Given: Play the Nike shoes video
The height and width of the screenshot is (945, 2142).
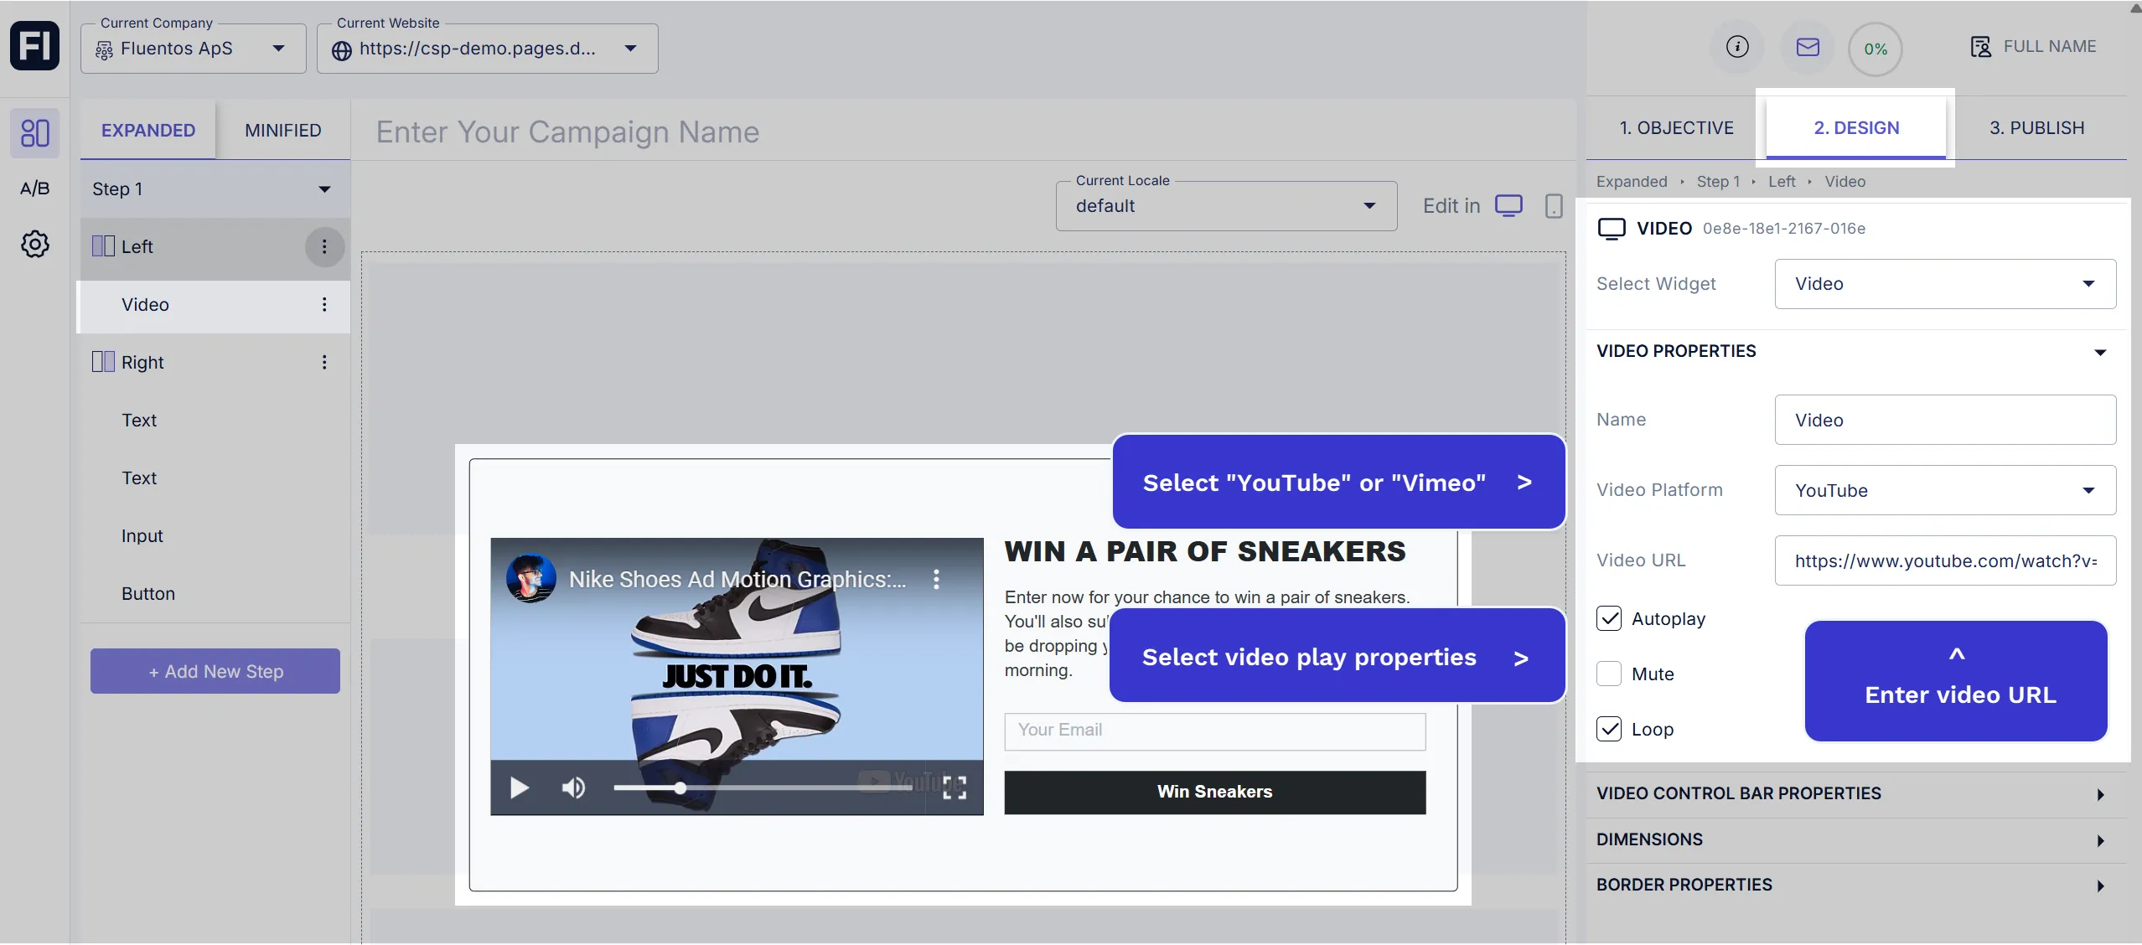Looking at the screenshot, I should (x=520, y=787).
